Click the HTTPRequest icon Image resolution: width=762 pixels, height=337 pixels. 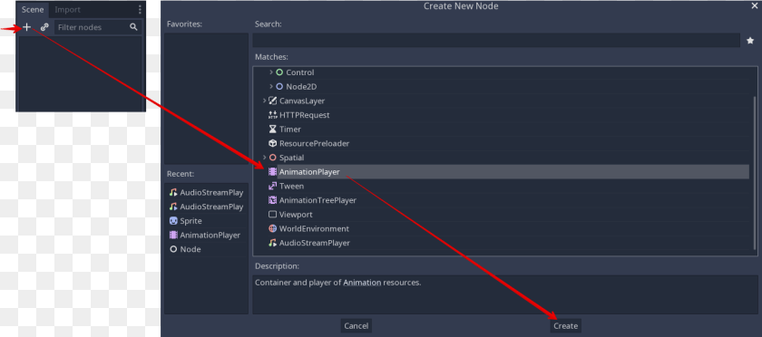273,115
